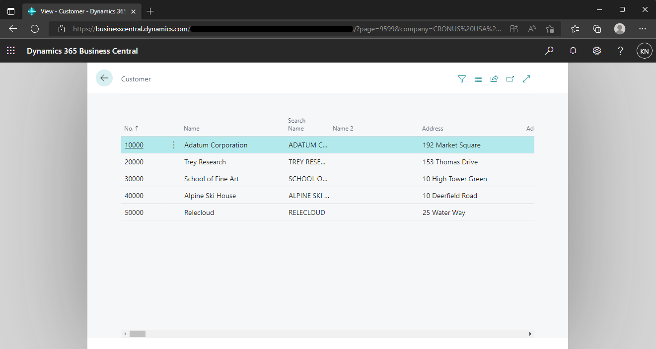The height and width of the screenshot is (349, 656).
Task: Click the scrollbar left arrow
Action: [x=125, y=334]
